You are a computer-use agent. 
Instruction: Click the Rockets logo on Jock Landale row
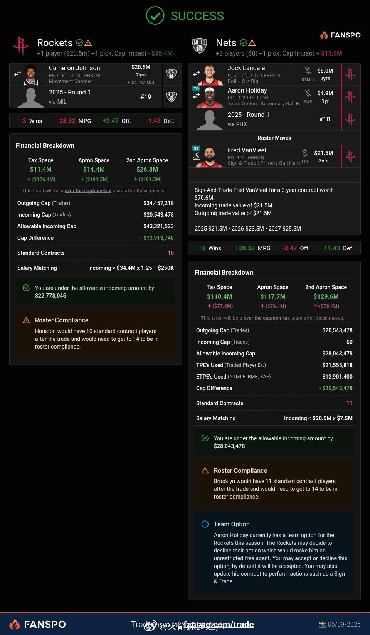(350, 74)
